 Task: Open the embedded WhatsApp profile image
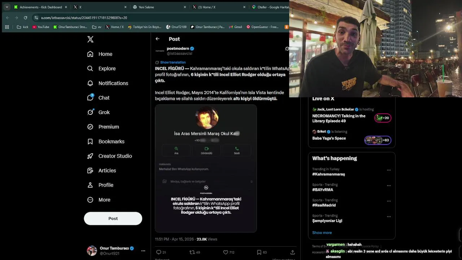pyautogui.click(x=206, y=168)
